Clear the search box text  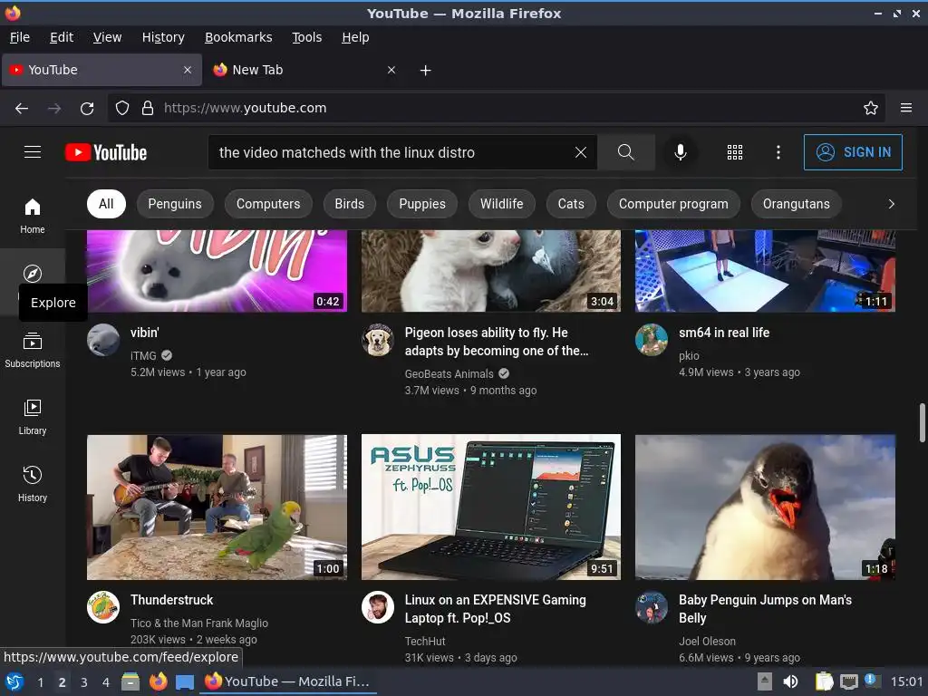(581, 152)
